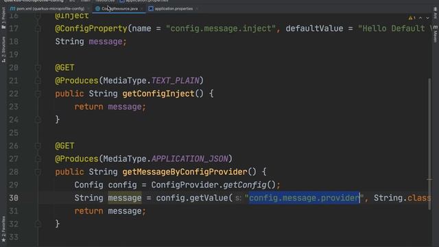Click the editor vertical scrollbar

pos(429,144)
